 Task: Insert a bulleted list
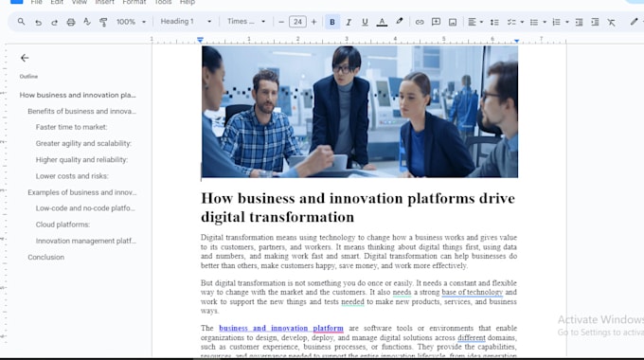(534, 22)
